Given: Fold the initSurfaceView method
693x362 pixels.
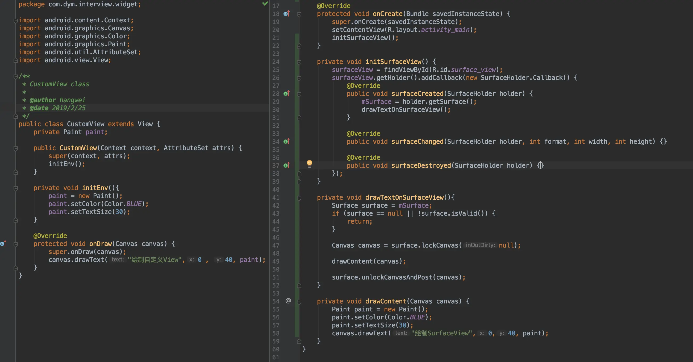Looking at the screenshot, I should [x=299, y=62].
